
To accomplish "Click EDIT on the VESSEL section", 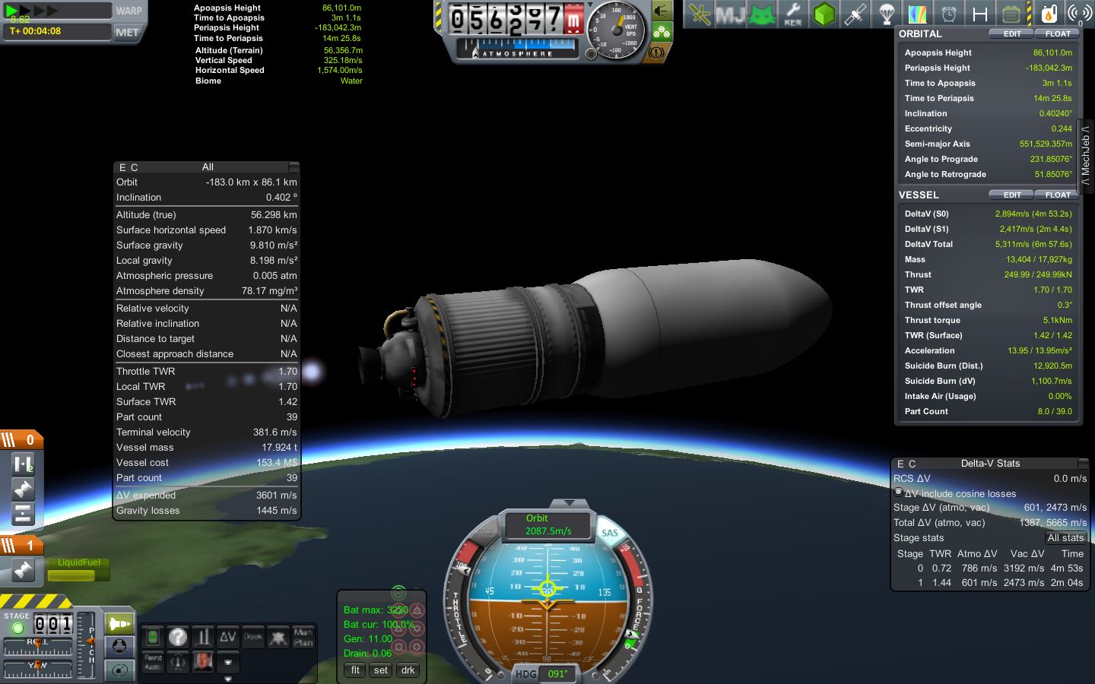I will (1012, 195).
